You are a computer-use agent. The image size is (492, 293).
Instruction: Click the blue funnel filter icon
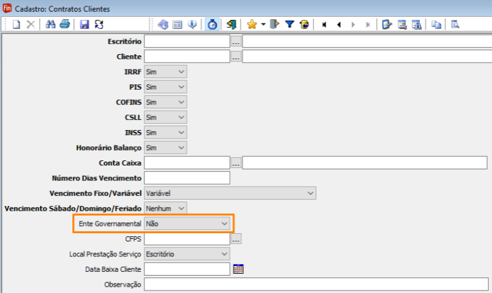point(290,24)
